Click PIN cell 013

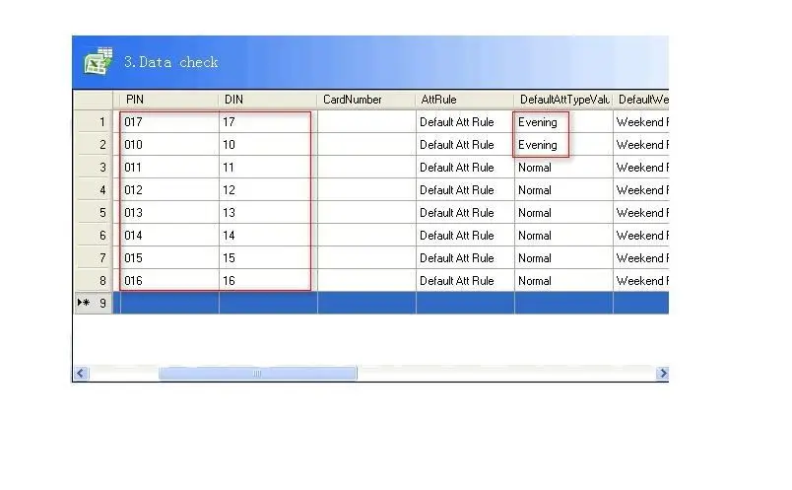tap(168, 213)
